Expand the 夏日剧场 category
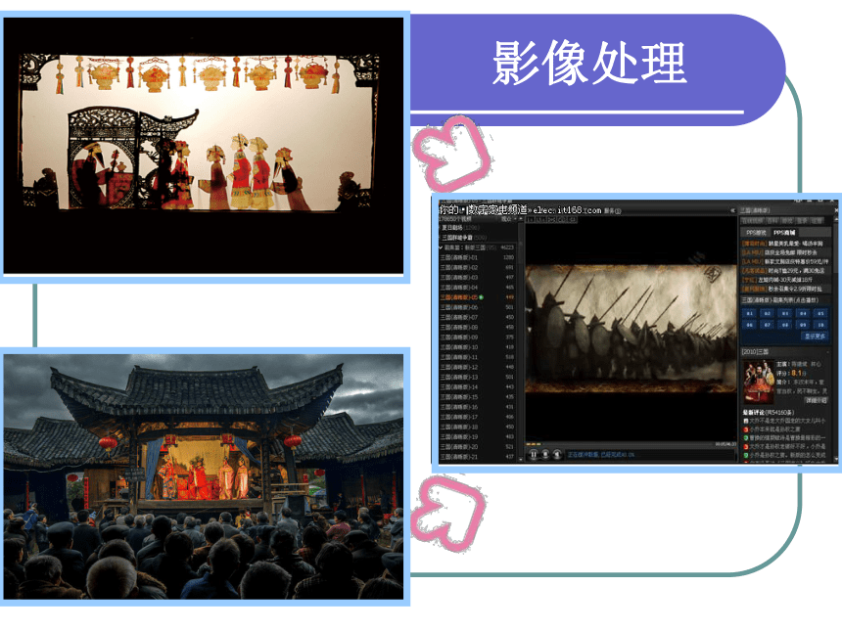The image size is (842, 631). click(441, 228)
